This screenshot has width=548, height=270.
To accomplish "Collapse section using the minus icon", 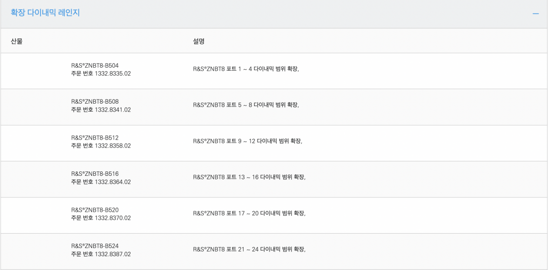I will coord(536,13).
